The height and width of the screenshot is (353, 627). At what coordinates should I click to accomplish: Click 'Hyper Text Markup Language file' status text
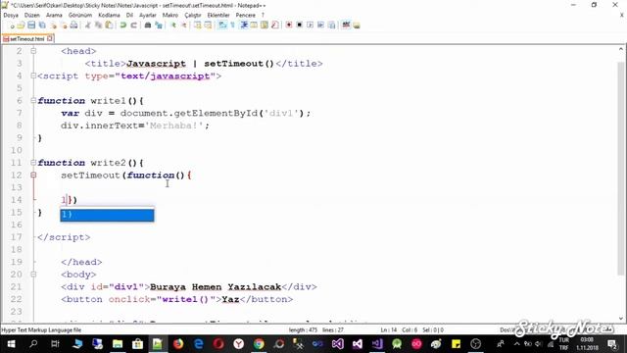coord(41,330)
